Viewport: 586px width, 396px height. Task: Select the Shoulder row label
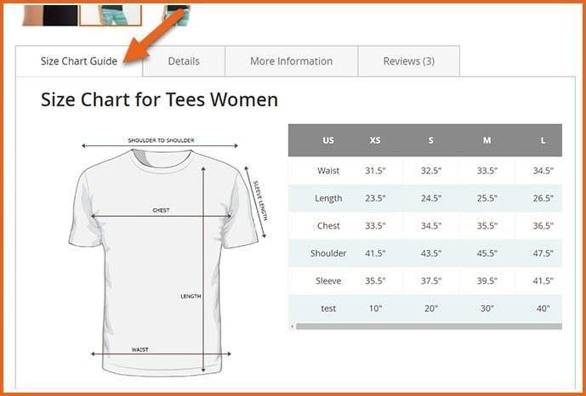click(328, 253)
